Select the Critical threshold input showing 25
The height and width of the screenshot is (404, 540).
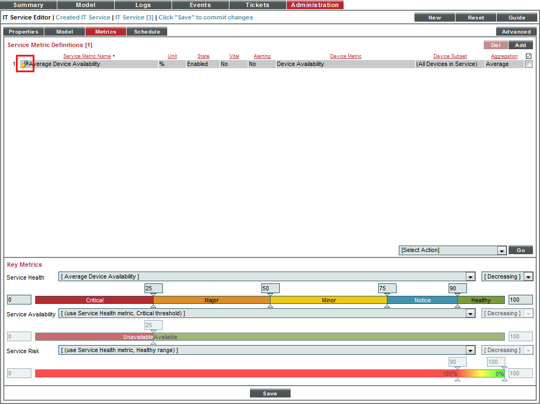153,288
